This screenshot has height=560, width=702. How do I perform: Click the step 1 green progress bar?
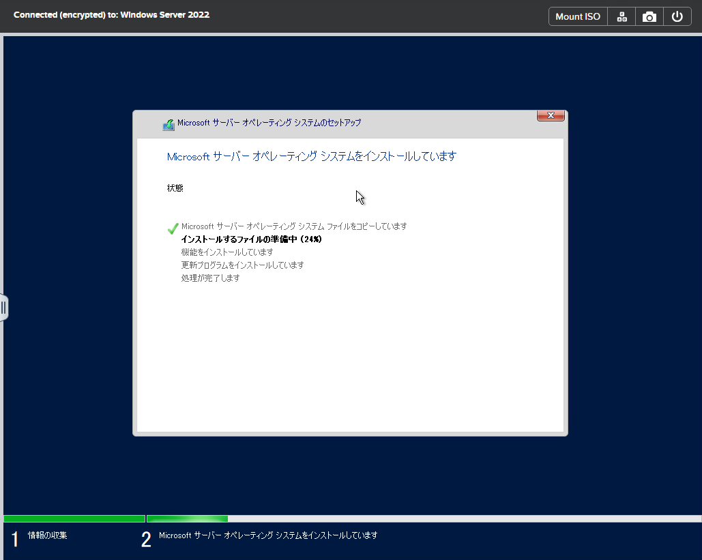[74, 519]
